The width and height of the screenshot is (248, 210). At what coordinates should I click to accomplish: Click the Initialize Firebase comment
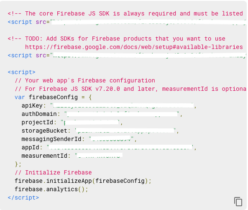point(53,172)
